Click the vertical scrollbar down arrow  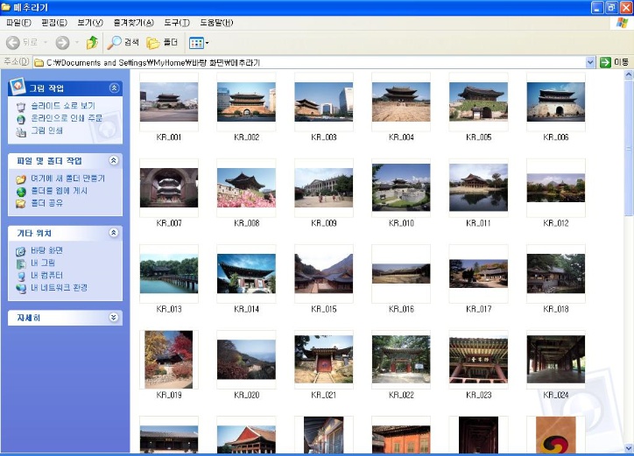(x=629, y=447)
